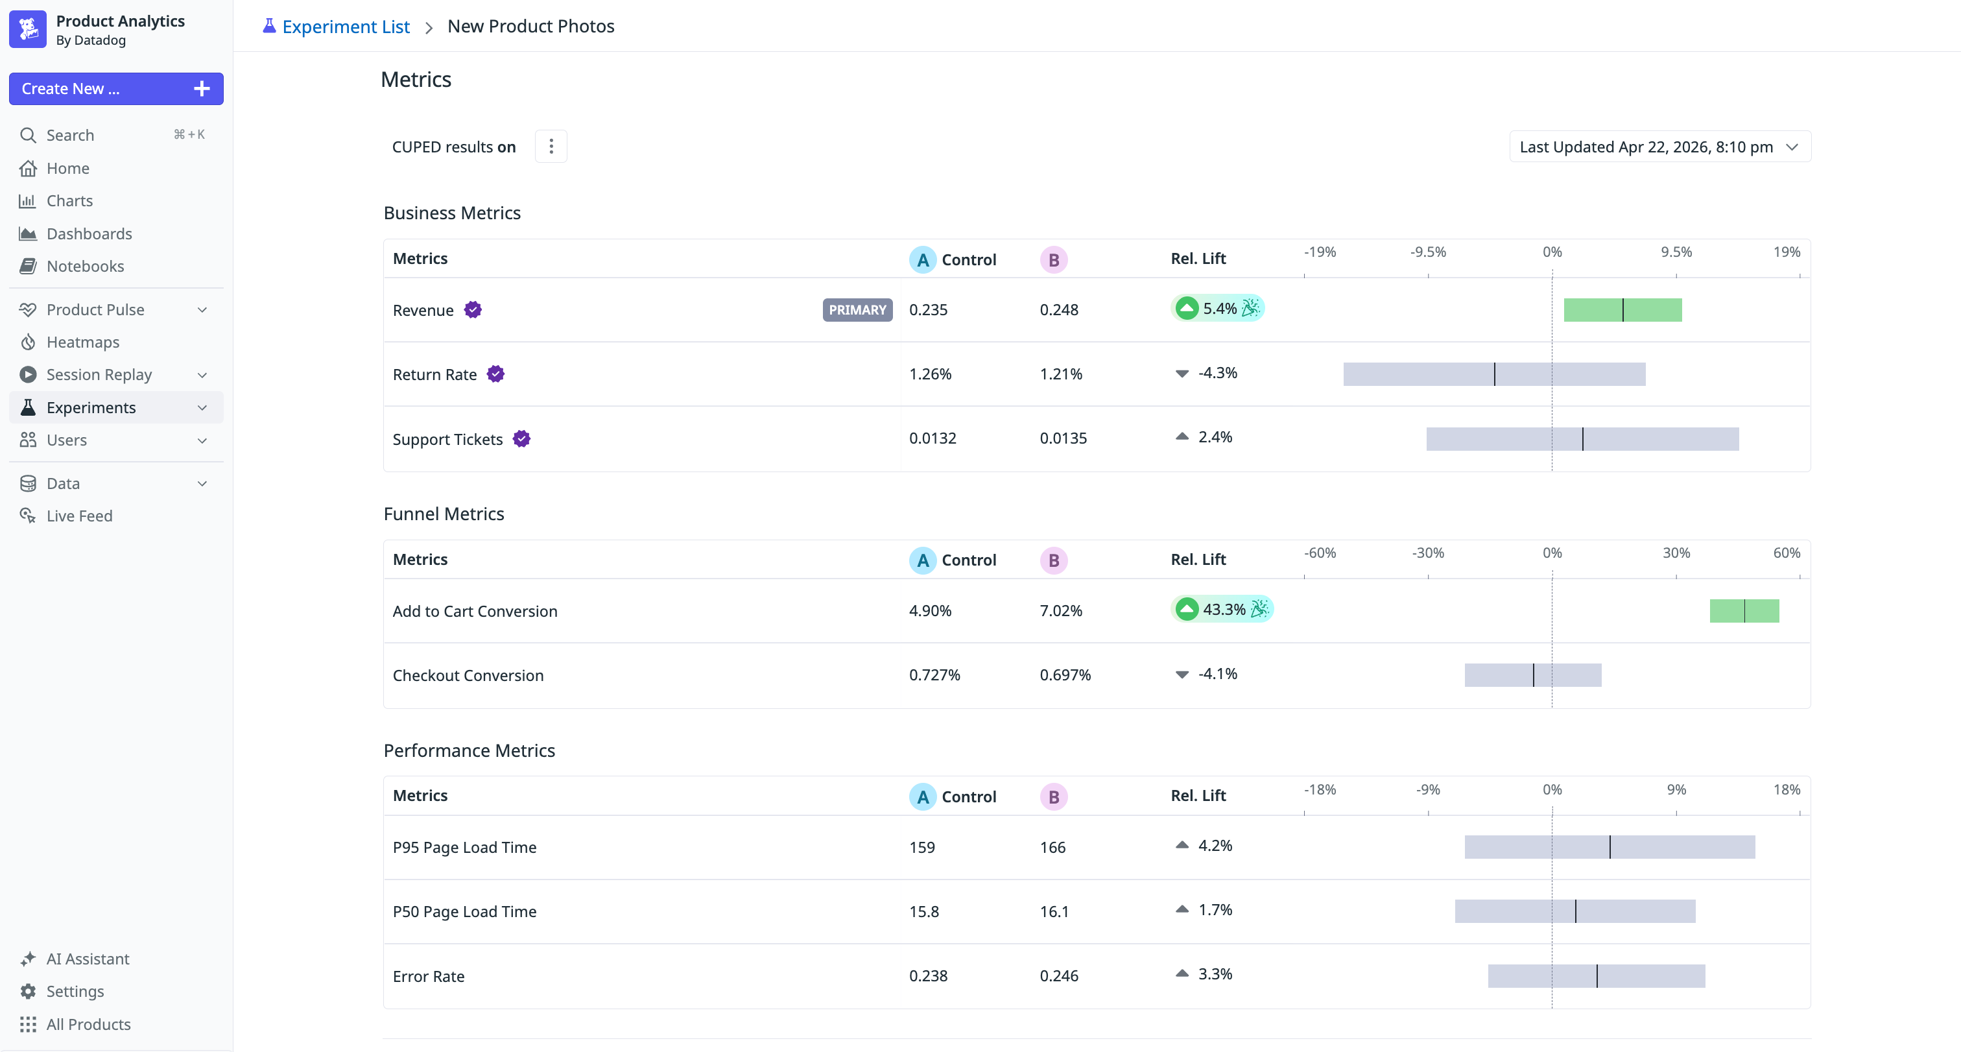Click the verified badge beside Return Rate
Image resolution: width=1961 pixels, height=1052 pixels.
point(495,374)
